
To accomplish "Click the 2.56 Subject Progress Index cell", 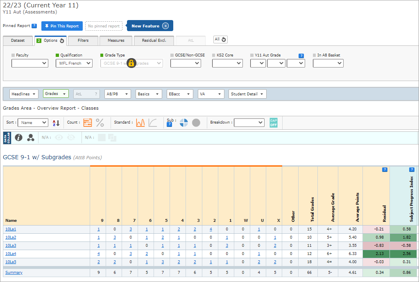I will (x=404, y=254).
